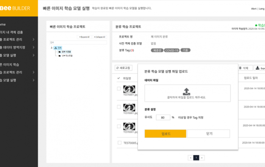
Task: Click the 폐종양 tag pill
Action: [157, 50]
